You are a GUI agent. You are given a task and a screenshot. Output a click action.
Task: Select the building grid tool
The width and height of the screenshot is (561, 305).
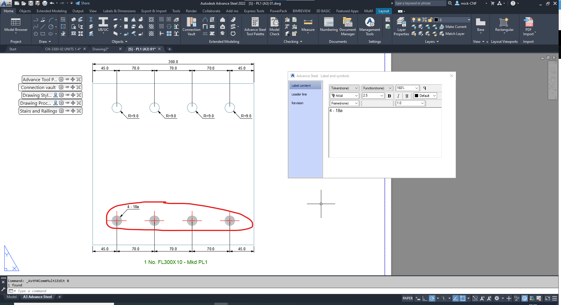tap(63, 19)
